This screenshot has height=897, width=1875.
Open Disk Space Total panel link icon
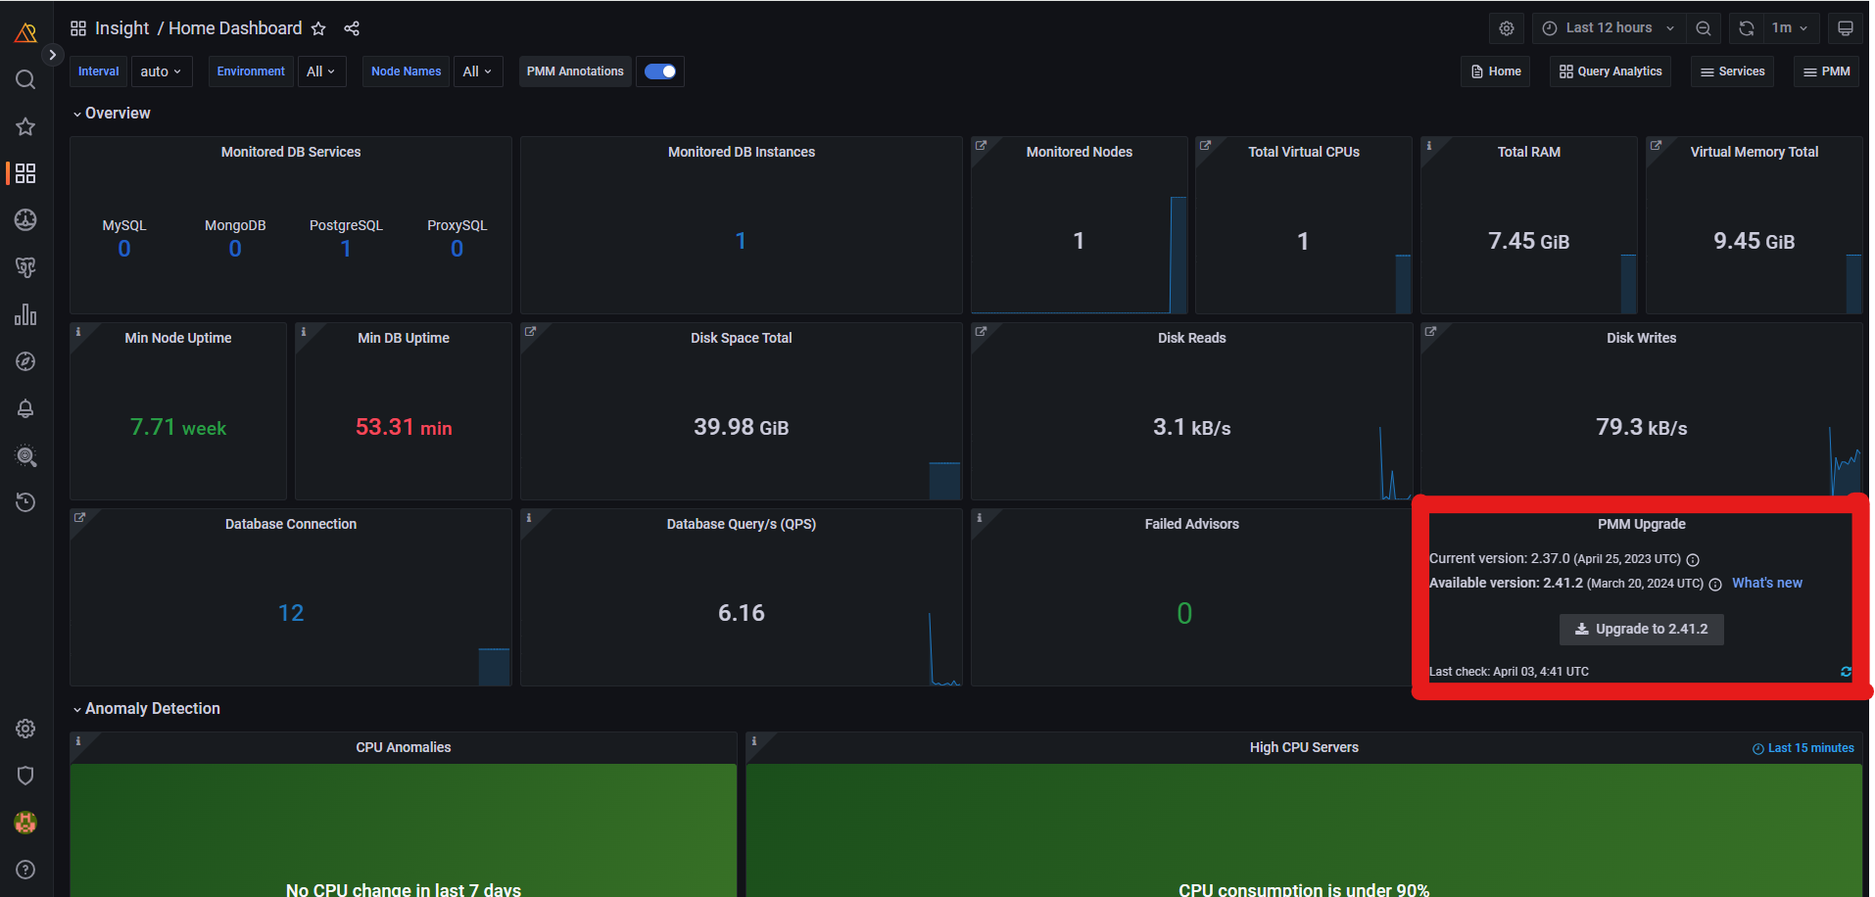530,332
